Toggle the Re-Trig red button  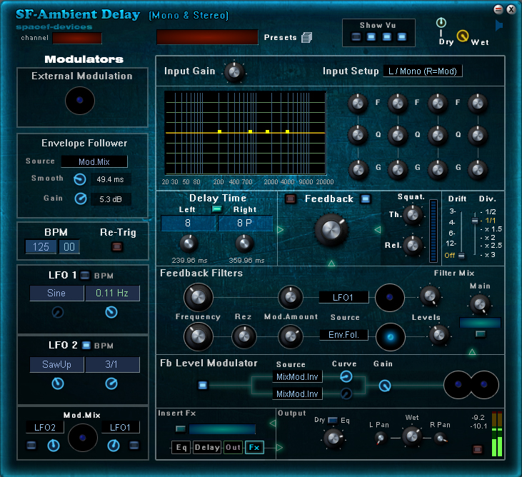pyautogui.click(x=117, y=246)
